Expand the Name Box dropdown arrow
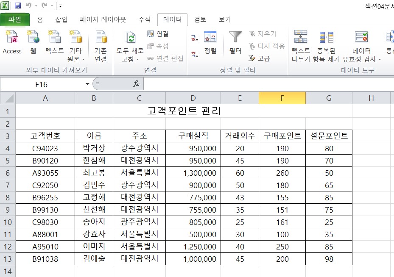The width and height of the screenshot is (394, 277). click(87, 84)
